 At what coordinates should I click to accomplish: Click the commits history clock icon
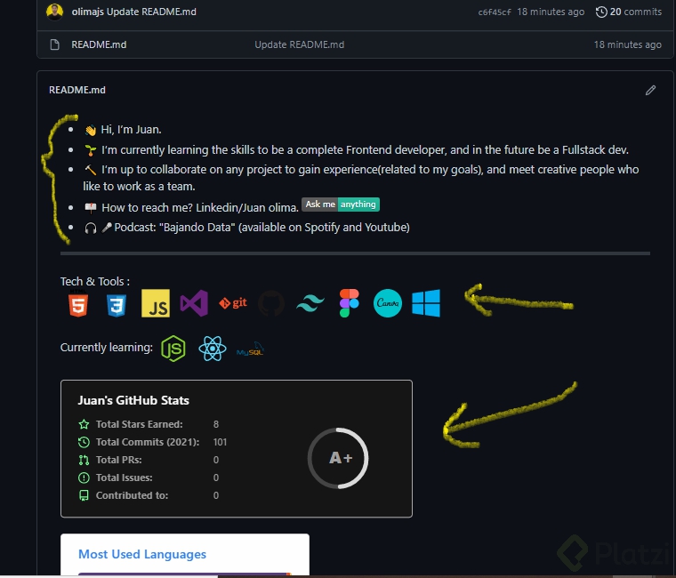pyautogui.click(x=601, y=12)
